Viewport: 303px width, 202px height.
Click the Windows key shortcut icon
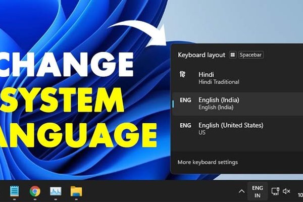point(233,55)
